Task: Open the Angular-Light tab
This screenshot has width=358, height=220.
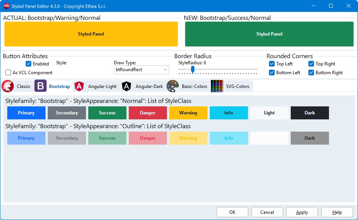Action: point(102,86)
